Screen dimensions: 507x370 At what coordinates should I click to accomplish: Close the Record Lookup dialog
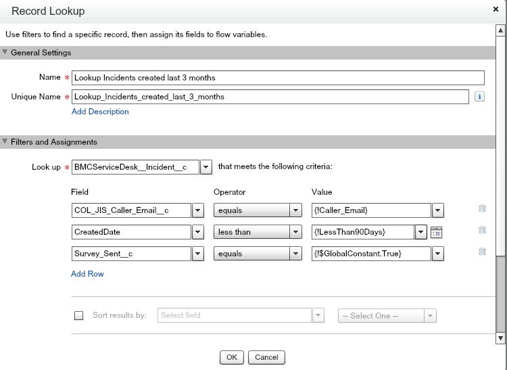(x=497, y=9)
